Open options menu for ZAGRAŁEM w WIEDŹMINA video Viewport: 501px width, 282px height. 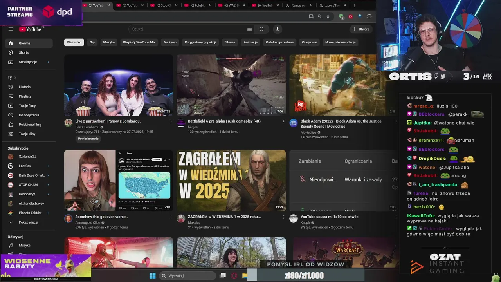(284, 217)
